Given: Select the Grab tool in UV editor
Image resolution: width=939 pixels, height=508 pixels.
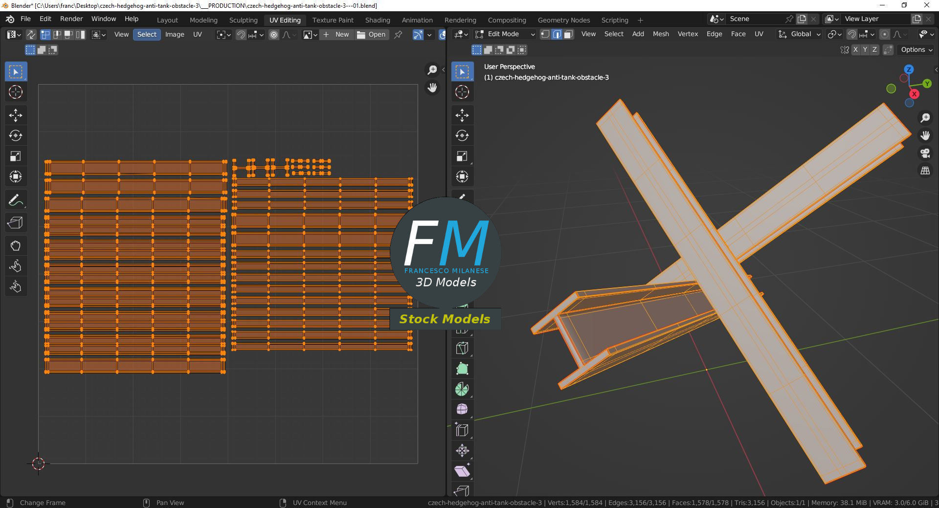Looking at the screenshot, I should pos(15,245).
